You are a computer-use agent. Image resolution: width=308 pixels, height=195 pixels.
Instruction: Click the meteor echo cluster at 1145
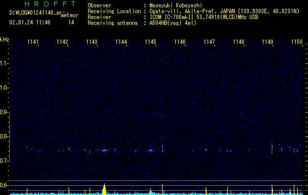click(x=151, y=151)
